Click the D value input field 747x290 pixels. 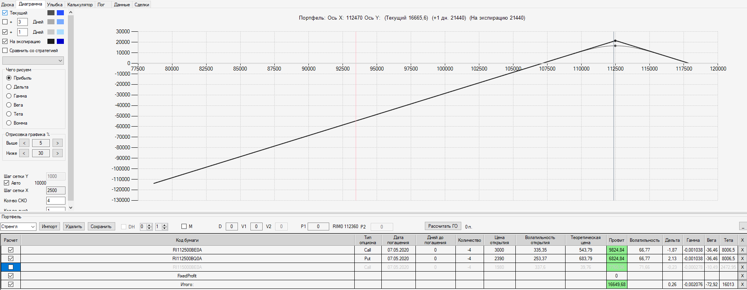(x=232, y=227)
